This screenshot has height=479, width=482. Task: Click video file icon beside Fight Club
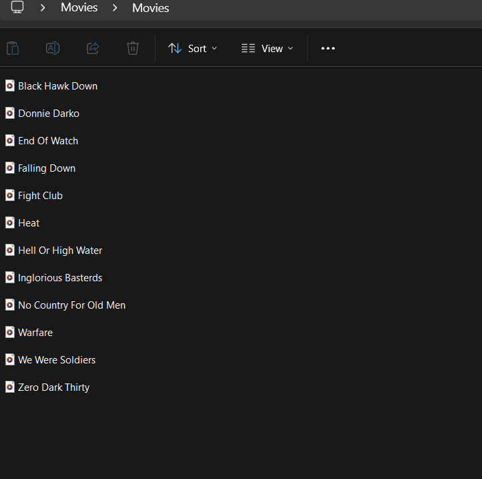pos(10,195)
